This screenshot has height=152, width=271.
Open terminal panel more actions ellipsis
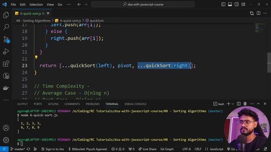coord(252,104)
